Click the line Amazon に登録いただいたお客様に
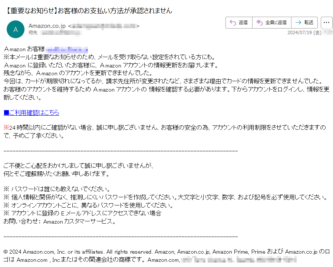Screen dimensions: 333x267 pos(111,65)
